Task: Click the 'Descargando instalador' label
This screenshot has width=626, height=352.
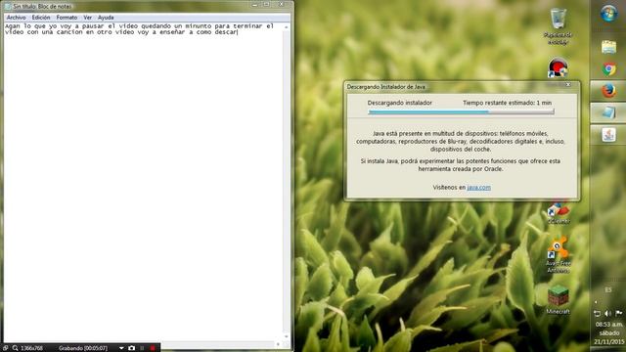Action: click(x=400, y=103)
